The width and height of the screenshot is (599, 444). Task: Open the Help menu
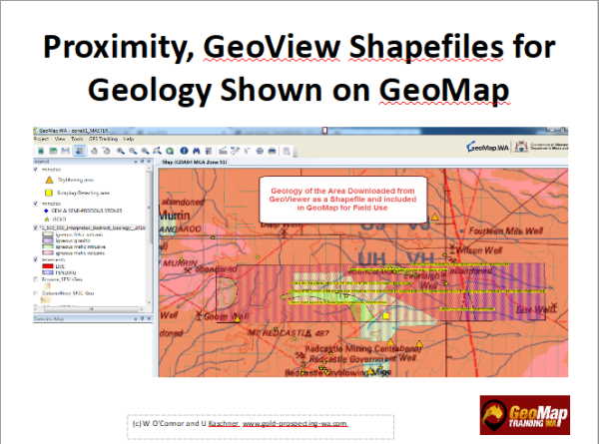click(129, 139)
